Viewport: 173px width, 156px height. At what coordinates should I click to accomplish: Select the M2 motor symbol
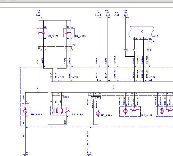[126, 111]
